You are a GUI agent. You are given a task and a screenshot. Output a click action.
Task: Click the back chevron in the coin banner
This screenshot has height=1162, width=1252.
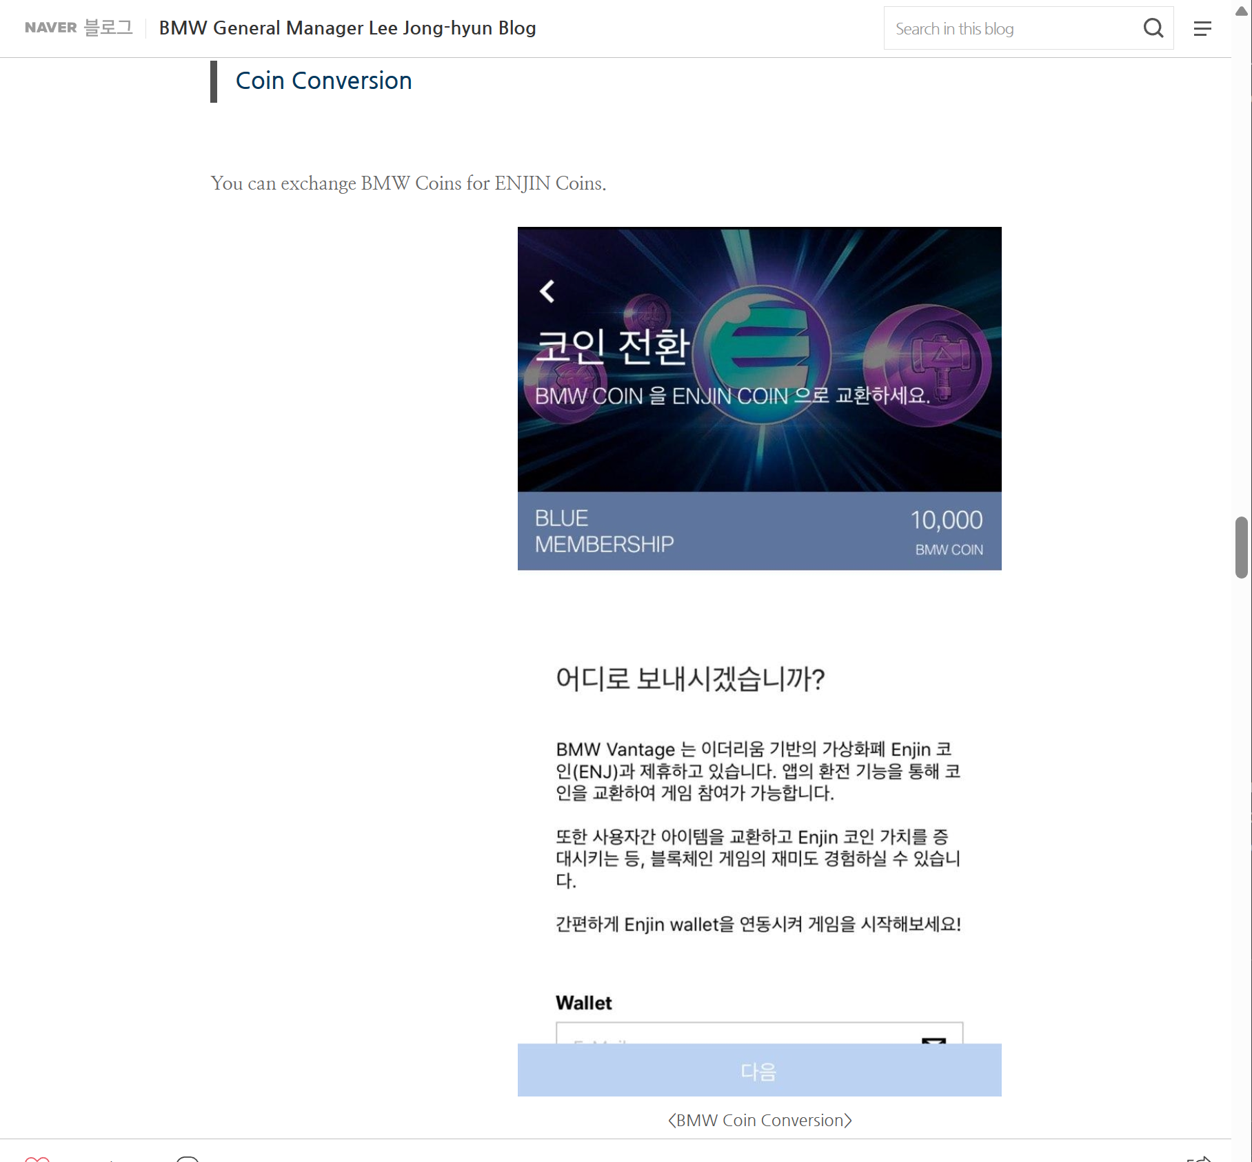[547, 291]
